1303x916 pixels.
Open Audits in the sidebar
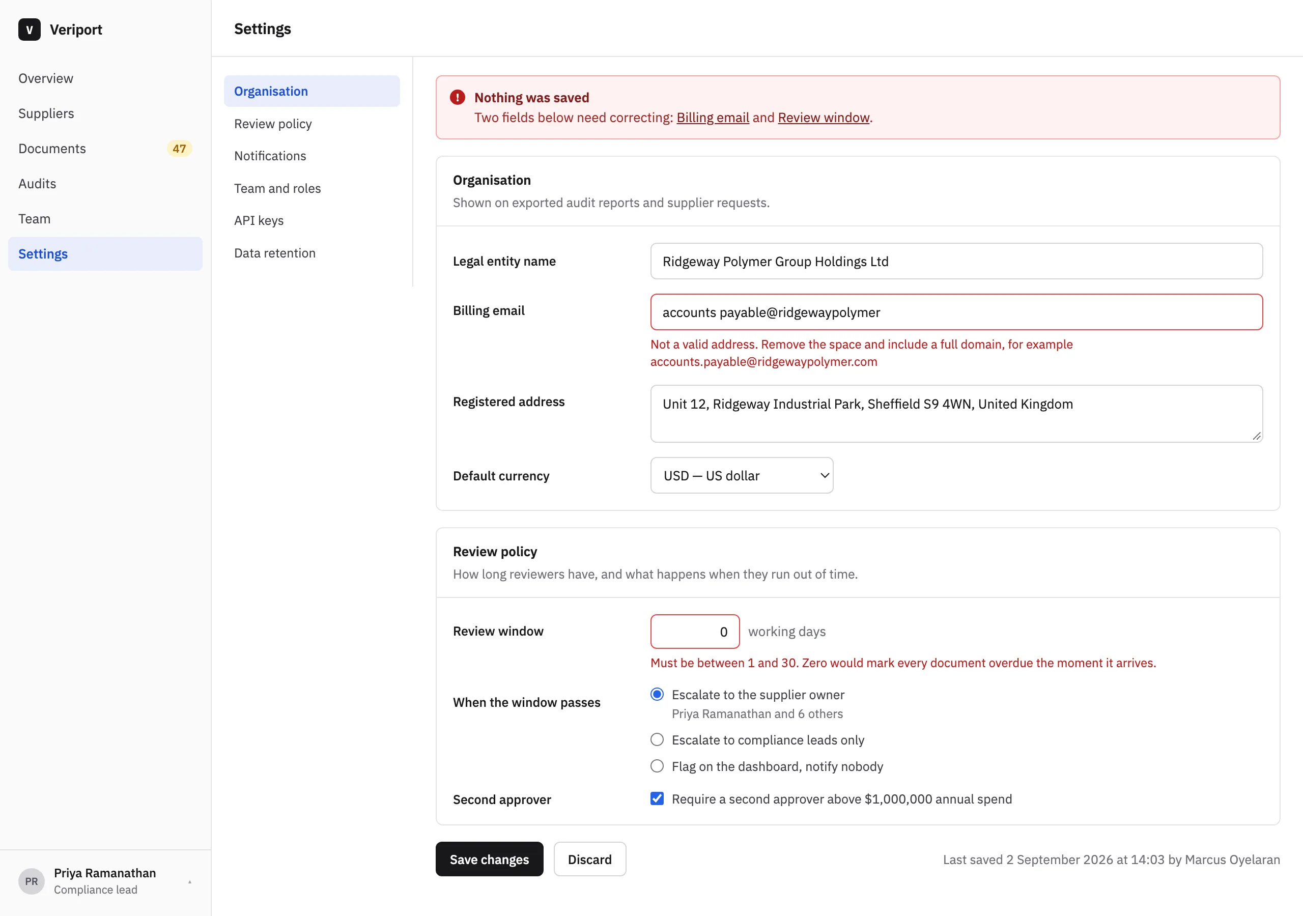point(105,184)
